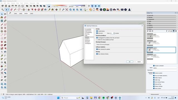Click the Scenes panel details toggle icon
The height and width of the screenshot is (100, 178).
coord(174,31)
